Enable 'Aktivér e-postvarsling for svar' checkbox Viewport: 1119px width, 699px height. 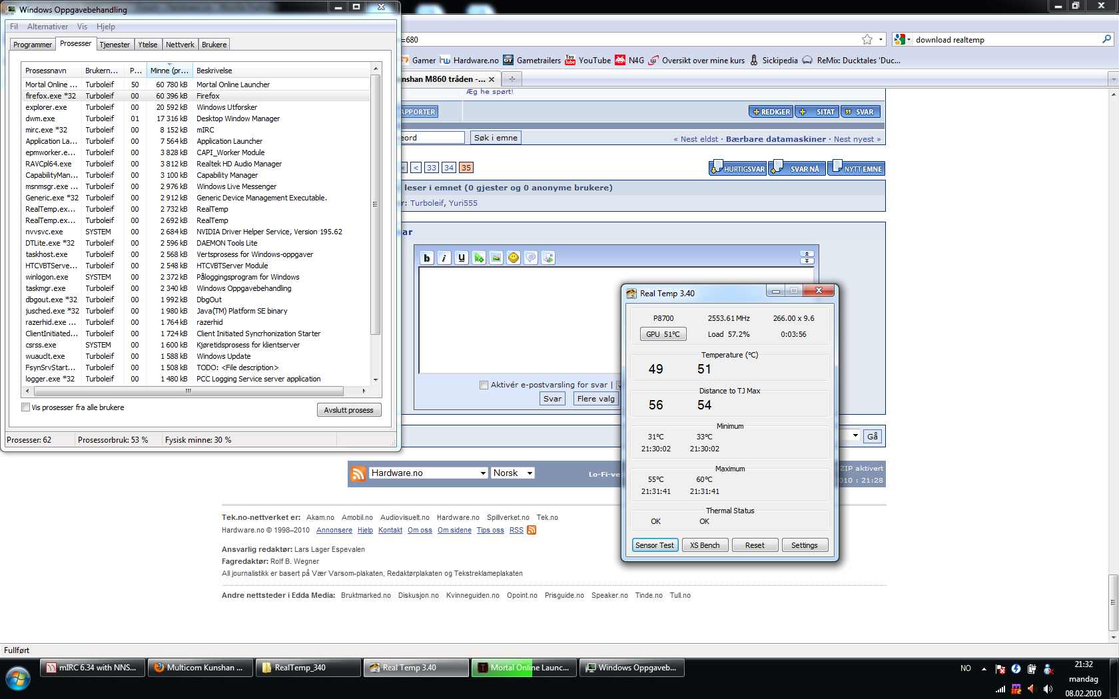click(484, 385)
